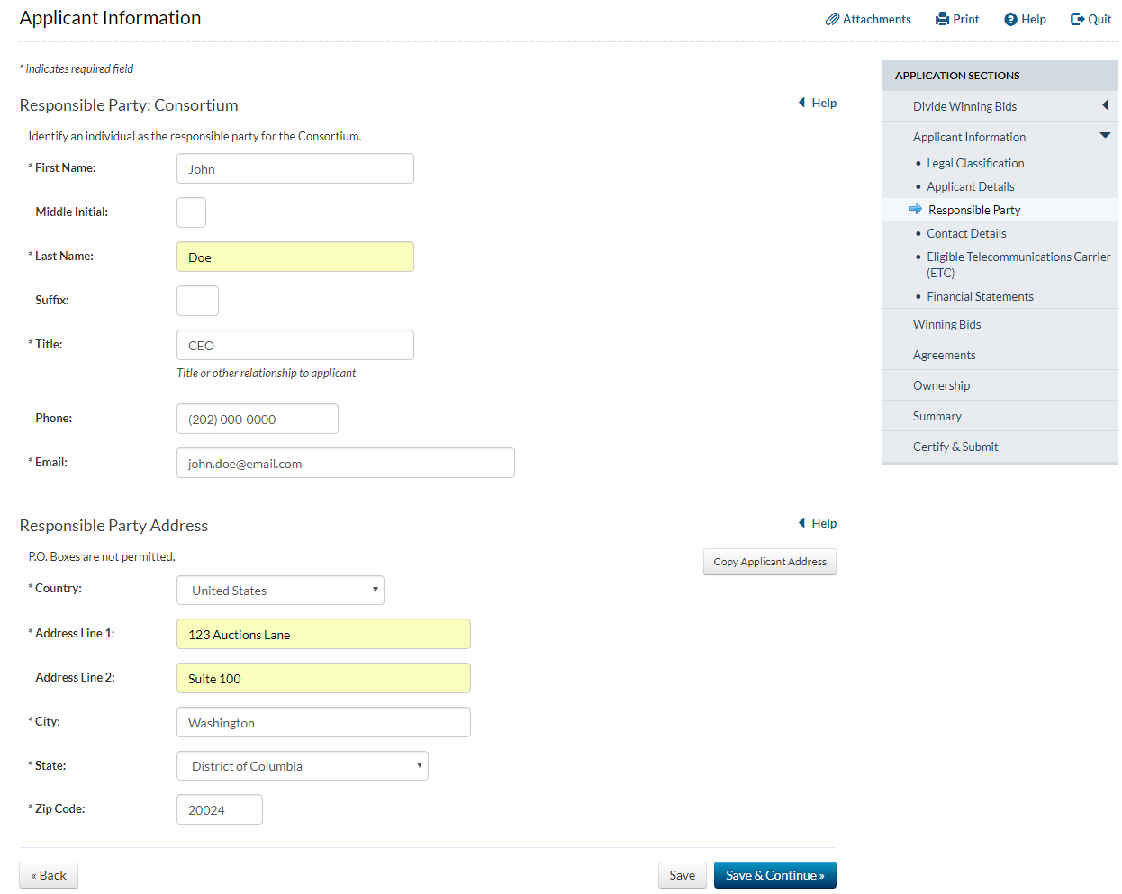Click the Back button

(49, 875)
